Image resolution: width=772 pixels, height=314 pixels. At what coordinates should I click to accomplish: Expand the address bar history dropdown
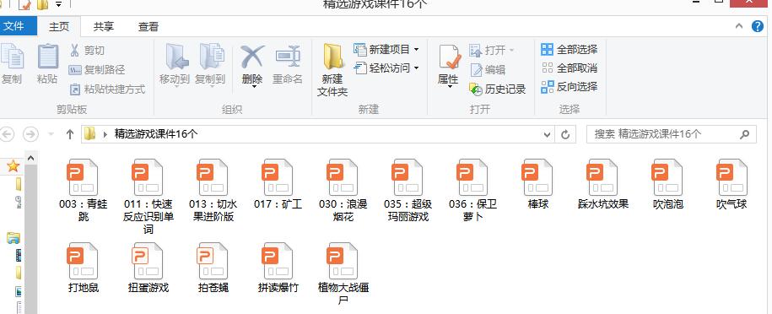click(x=547, y=134)
